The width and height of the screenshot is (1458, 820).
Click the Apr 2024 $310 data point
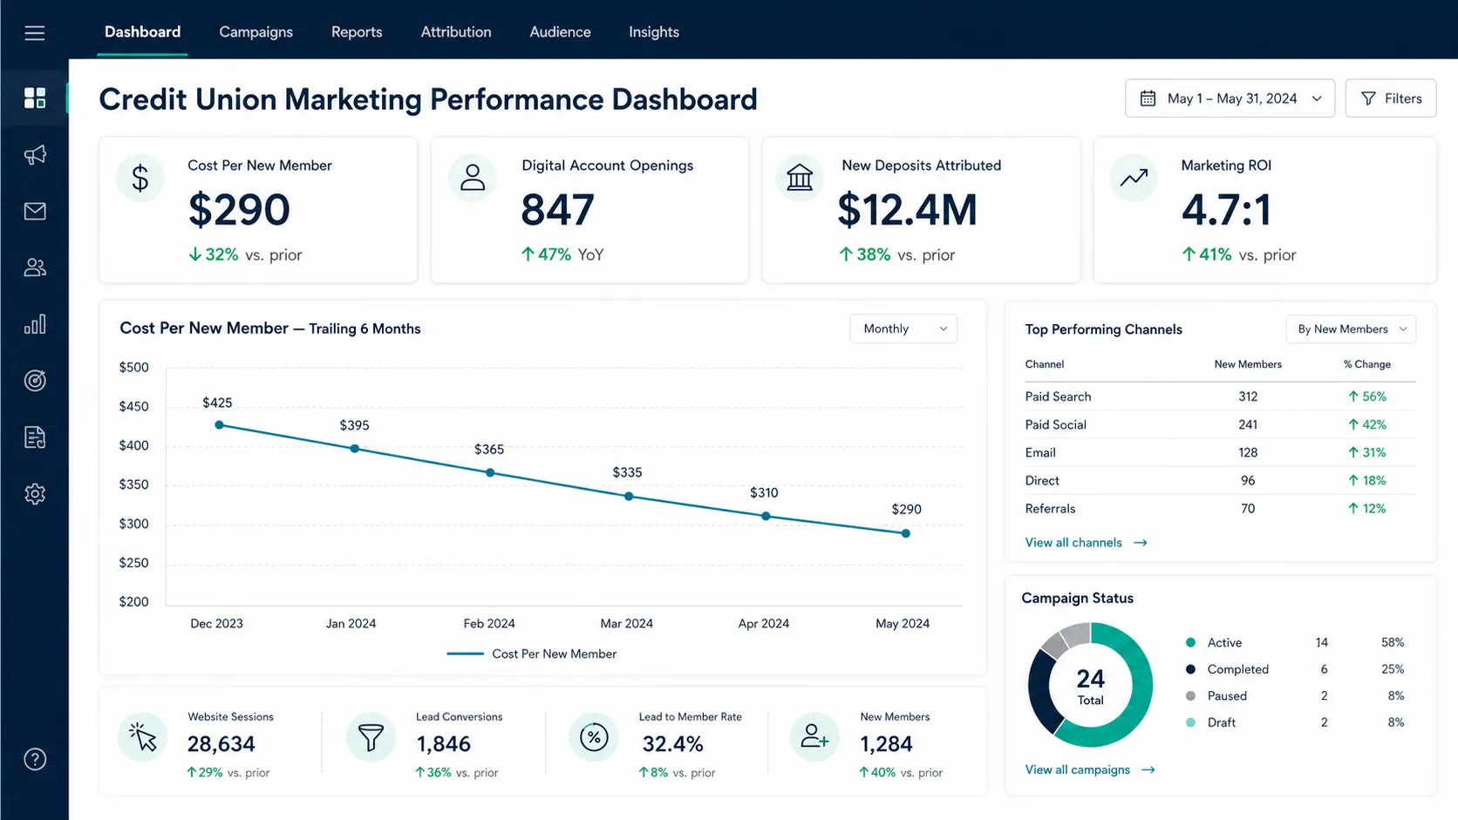tap(766, 516)
